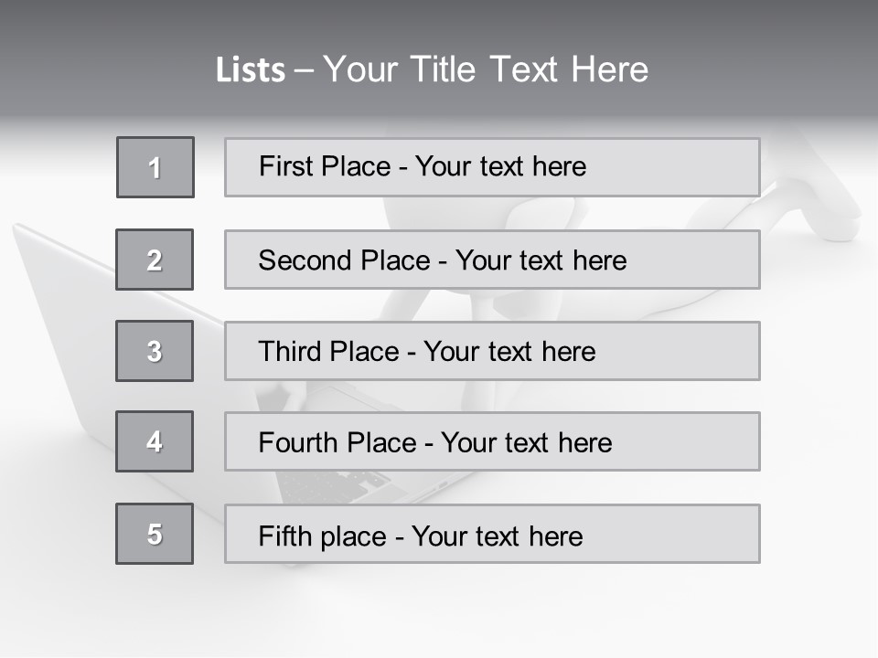Click the number 1 box

[155, 167]
